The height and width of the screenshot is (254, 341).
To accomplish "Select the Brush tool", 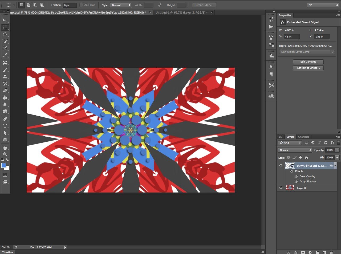I will click(5, 70).
